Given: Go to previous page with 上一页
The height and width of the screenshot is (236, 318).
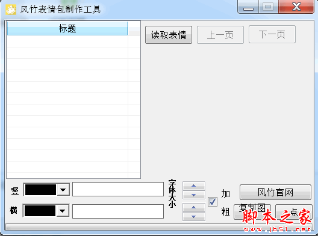Looking at the screenshot, I should click(220, 35).
